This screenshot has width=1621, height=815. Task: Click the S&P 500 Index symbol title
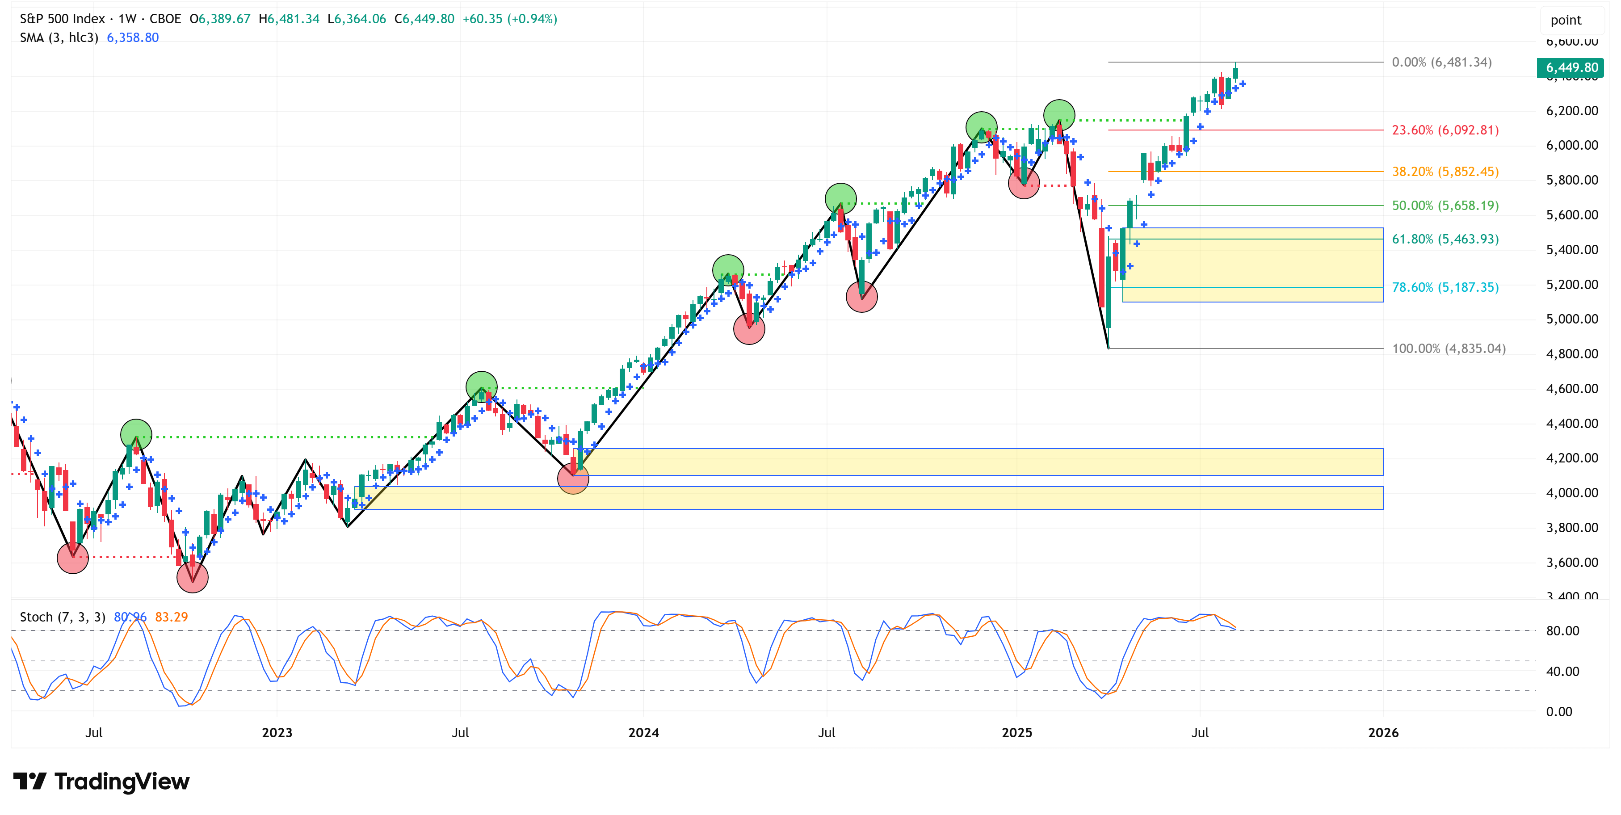click(x=62, y=19)
